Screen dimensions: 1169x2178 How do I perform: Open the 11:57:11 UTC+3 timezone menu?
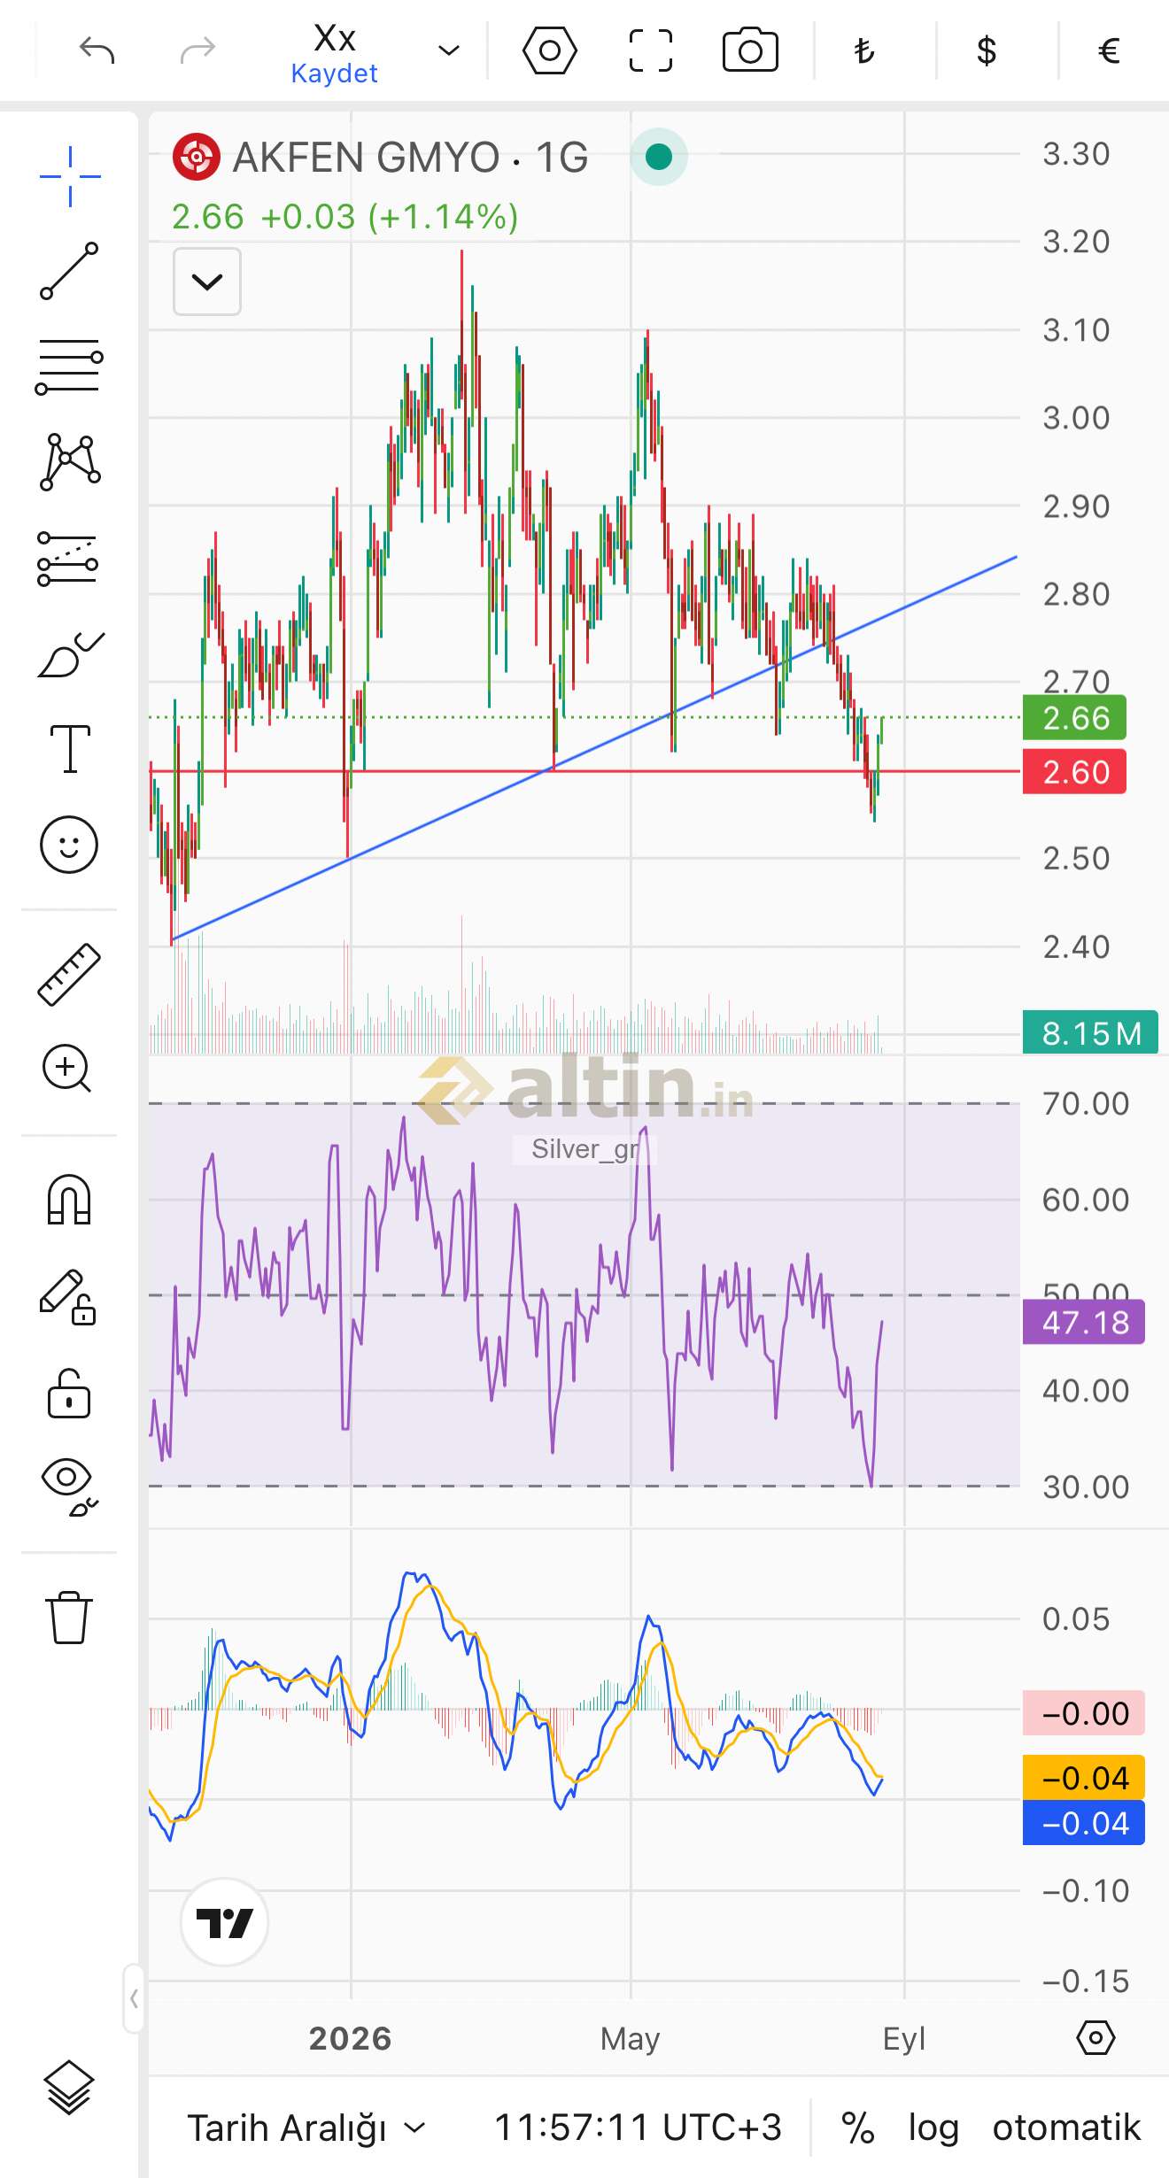click(x=638, y=2127)
